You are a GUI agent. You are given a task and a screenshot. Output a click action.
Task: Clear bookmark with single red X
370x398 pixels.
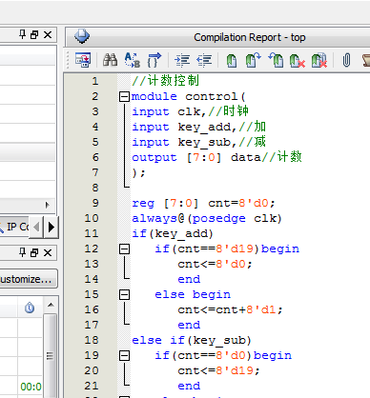(298, 60)
